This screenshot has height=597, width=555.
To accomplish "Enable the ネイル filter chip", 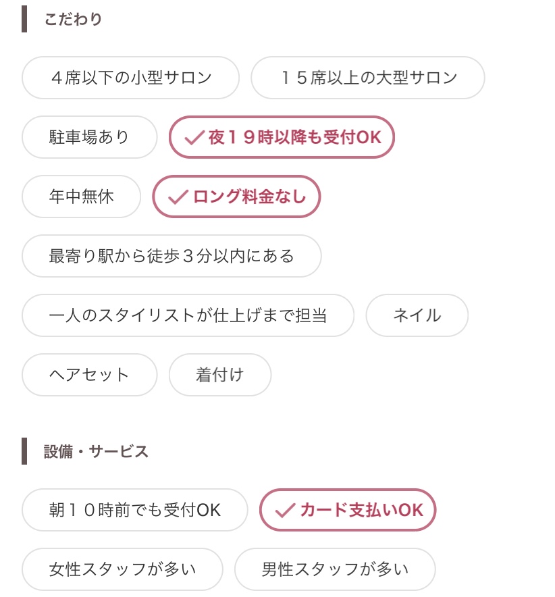I will click(417, 315).
